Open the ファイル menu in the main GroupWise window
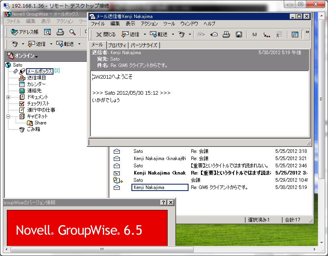Image resolution: width=328 pixels, height=256 pixels. point(13,21)
